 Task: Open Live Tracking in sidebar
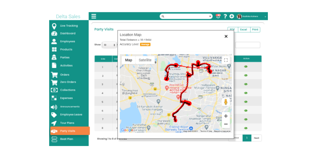(x=69, y=26)
